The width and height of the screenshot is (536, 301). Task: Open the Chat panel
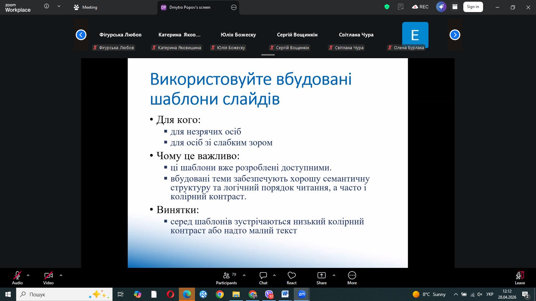pyautogui.click(x=263, y=278)
